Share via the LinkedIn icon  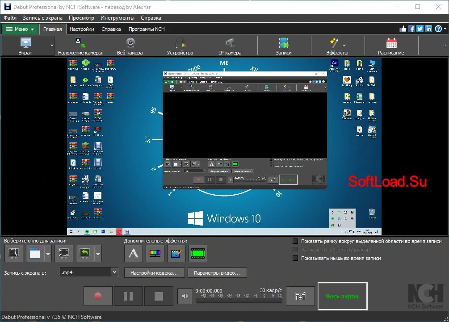point(428,29)
